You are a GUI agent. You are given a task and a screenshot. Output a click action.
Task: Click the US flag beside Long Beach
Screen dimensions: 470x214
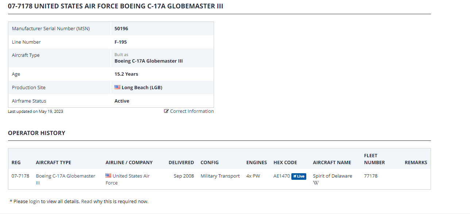(117, 87)
